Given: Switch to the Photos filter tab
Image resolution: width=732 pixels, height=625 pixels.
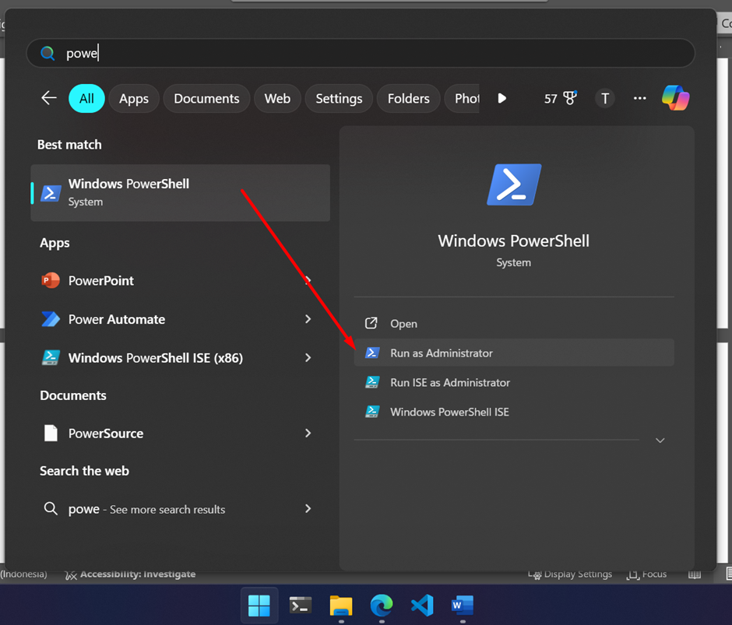Looking at the screenshot, I should point(462,99).
